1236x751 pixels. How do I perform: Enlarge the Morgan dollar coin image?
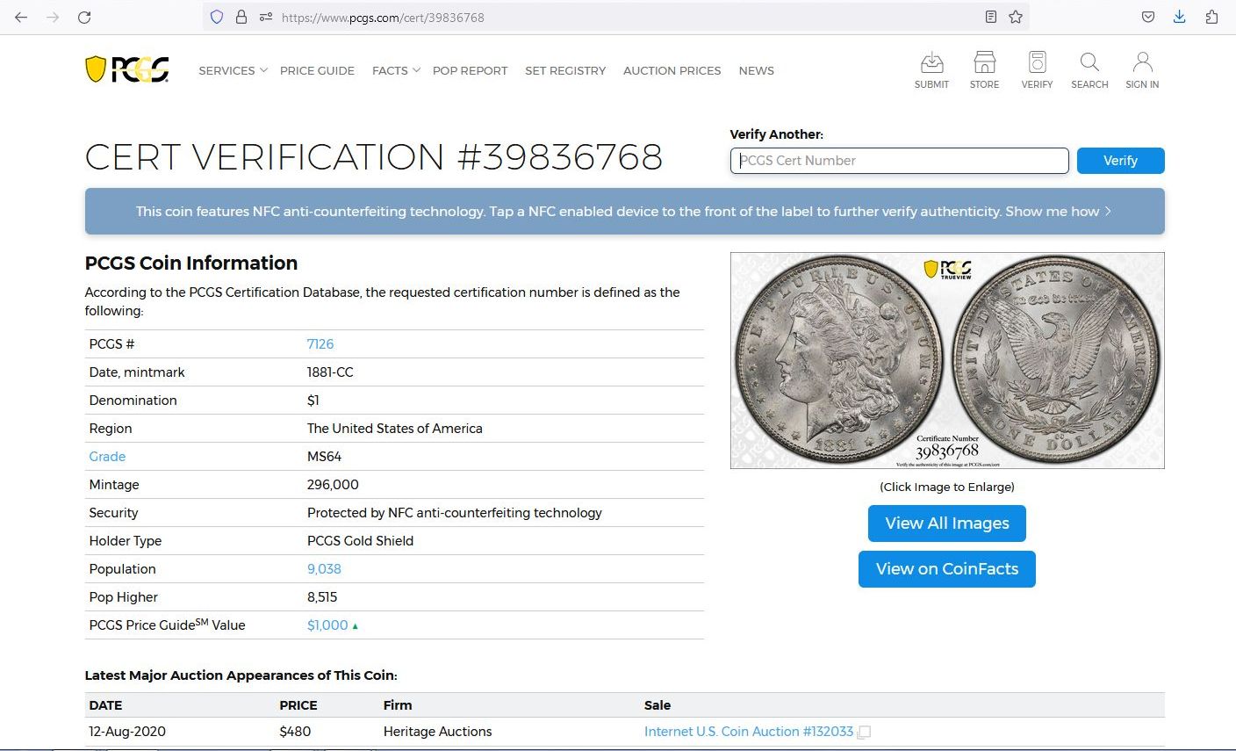[947, 361]
